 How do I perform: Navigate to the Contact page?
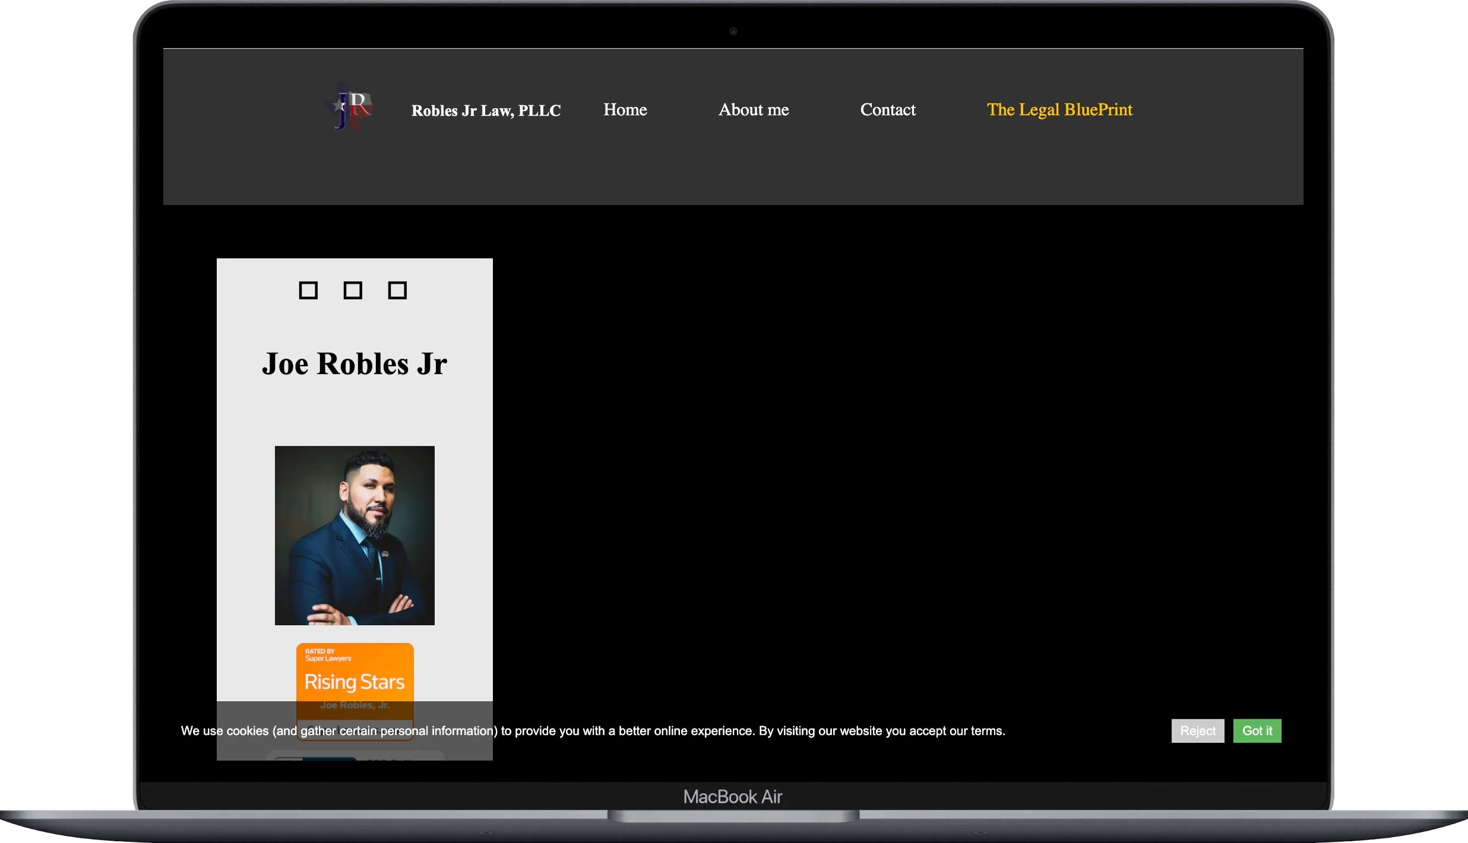tap(888, 110)
